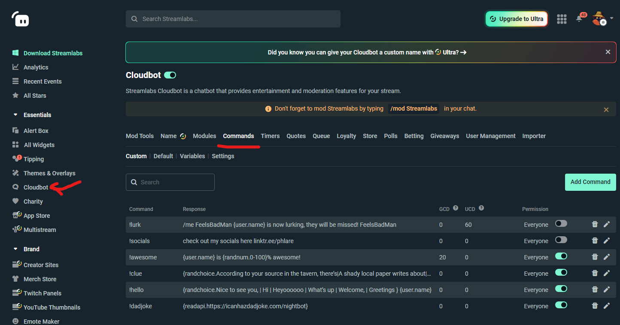620x325 pixels.
Task: Delete the !lurk command with trash icon
Action: tap(595, 224)
